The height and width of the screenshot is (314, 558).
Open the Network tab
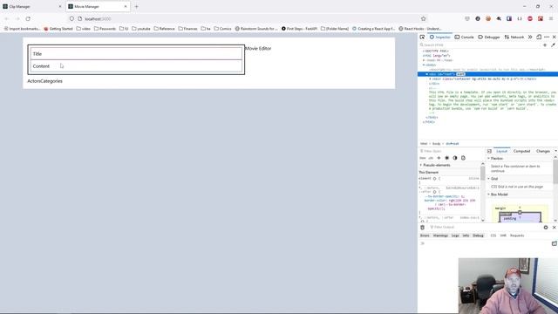[514, 37]
